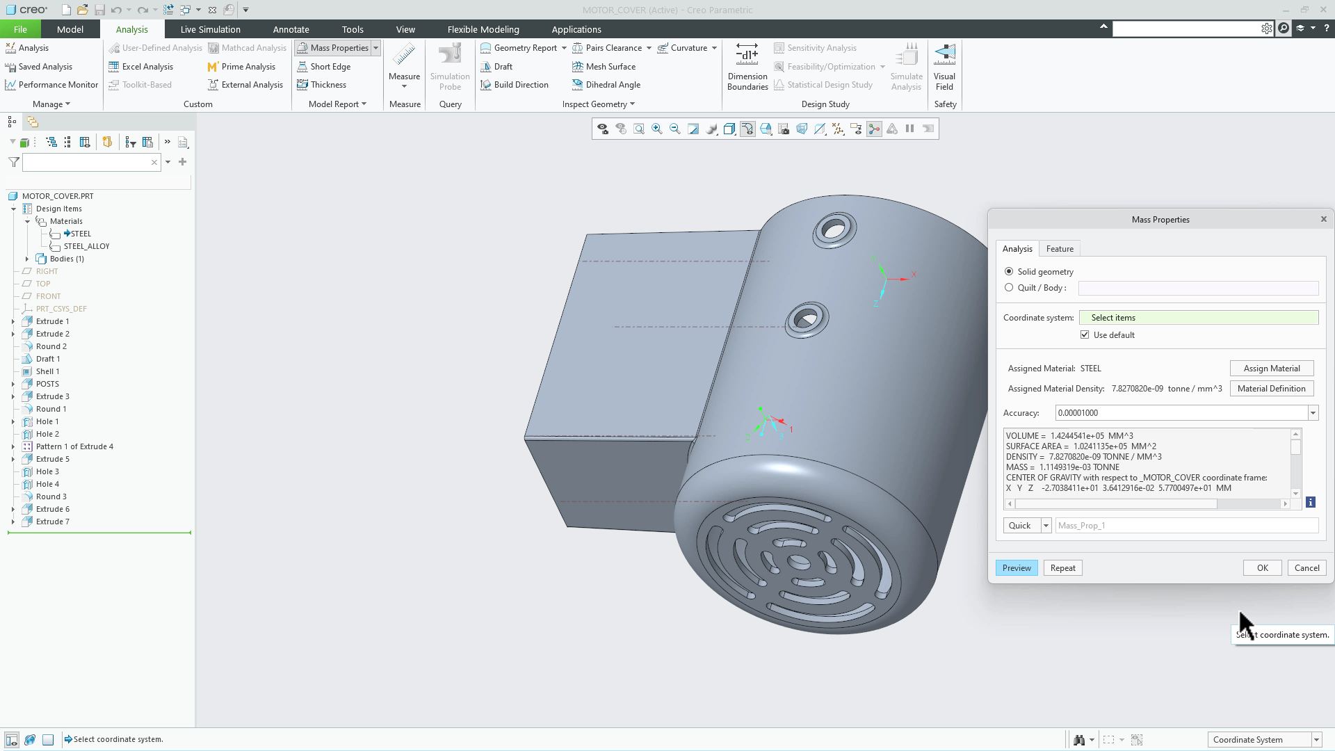Select the Solid geometry radio button
The height and width of the screenshot is (751, 1335).
tap(1010, 271)
